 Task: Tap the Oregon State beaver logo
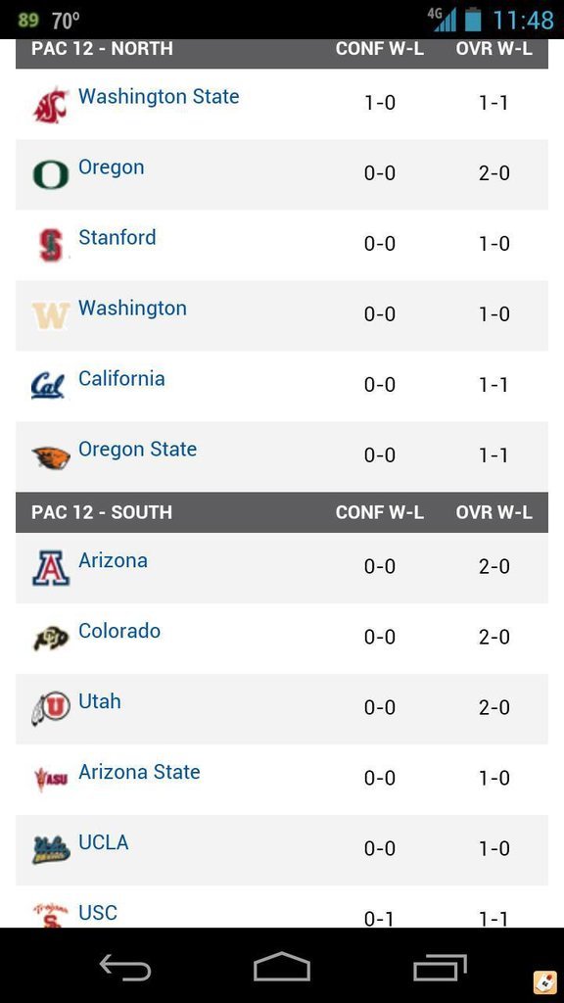coord(51,456)
